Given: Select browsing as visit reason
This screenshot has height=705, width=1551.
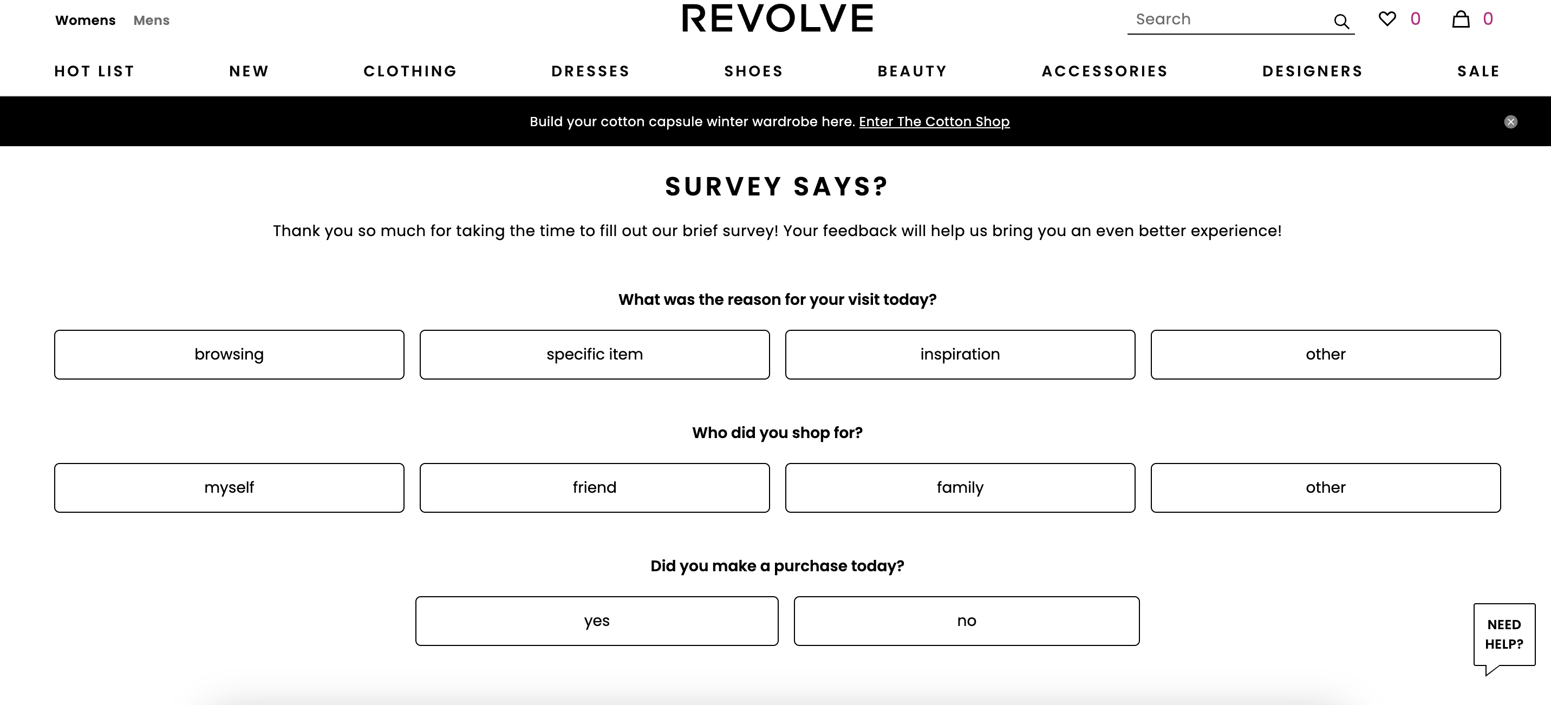Looking at the screenshot, I should pos(229,354).
